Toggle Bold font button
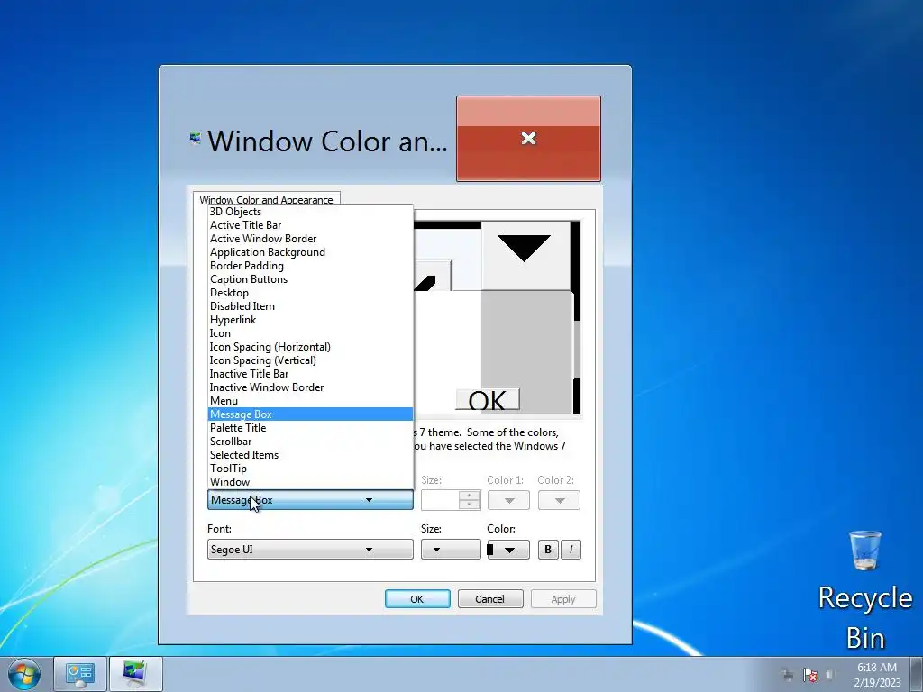This screenshot has width=923, height=692. [548, 550]
